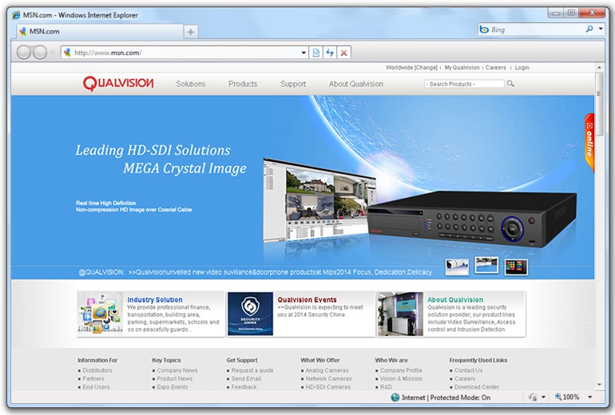Click Internet zone globe in status bar
The width and height of the screenshot is (615, 415).
pyautogui.click(x=395, y=397)
